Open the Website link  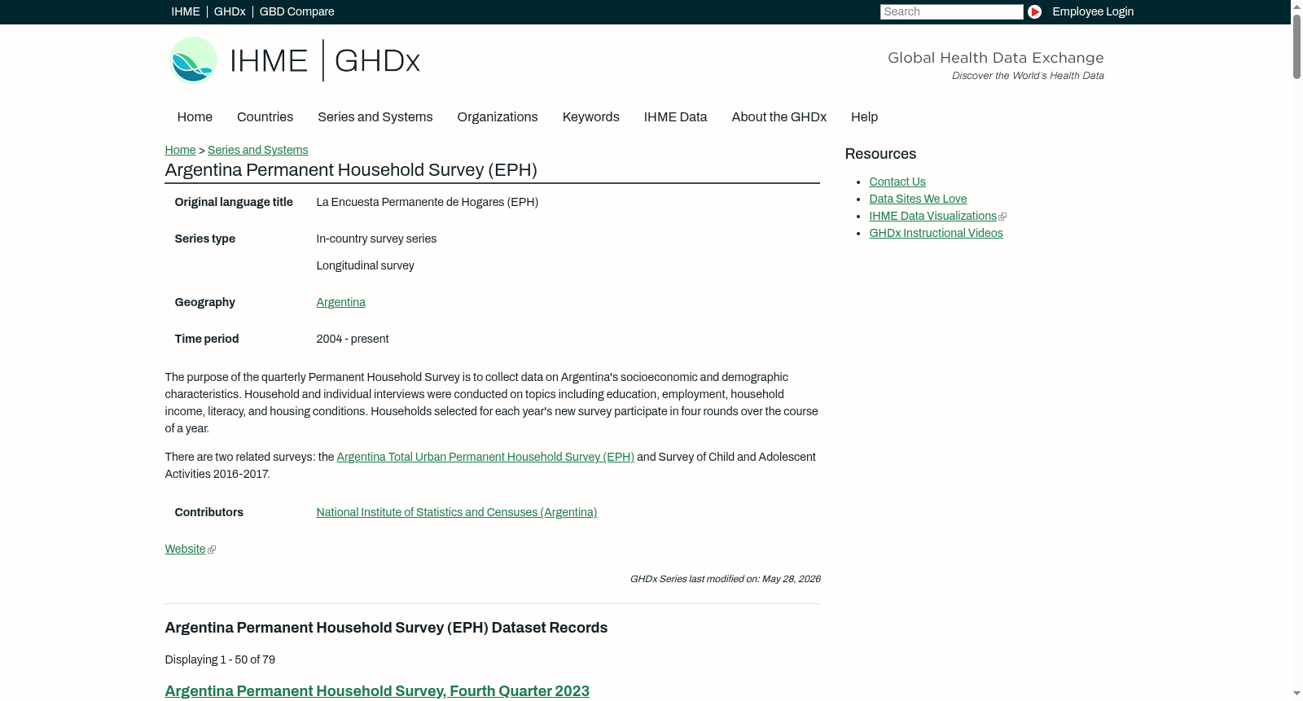[x=185, y=549]
